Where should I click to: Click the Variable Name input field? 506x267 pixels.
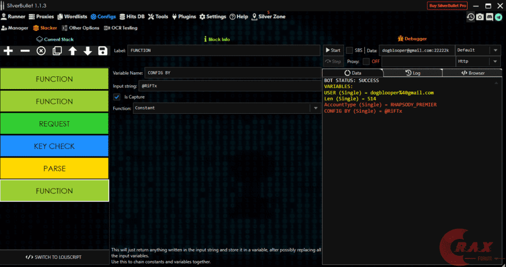[232, 73]
